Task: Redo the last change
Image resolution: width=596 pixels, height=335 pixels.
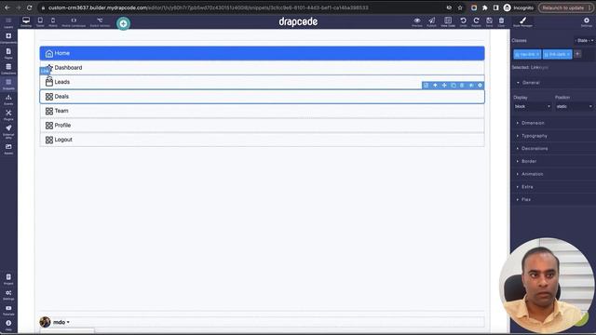Action: (476, 22)
